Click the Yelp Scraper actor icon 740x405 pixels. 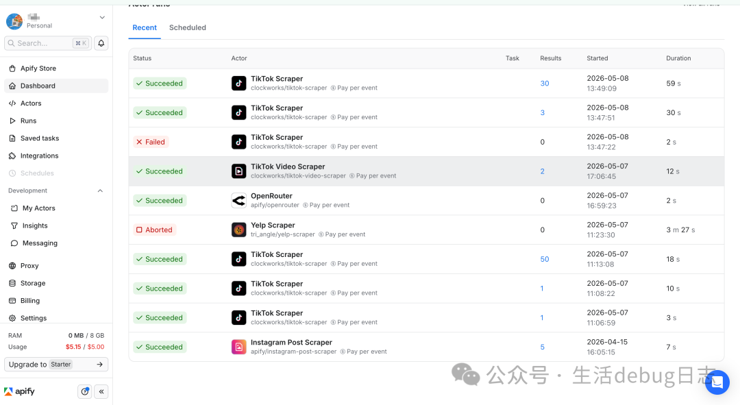pyautogui.click(x=239, y=230)
